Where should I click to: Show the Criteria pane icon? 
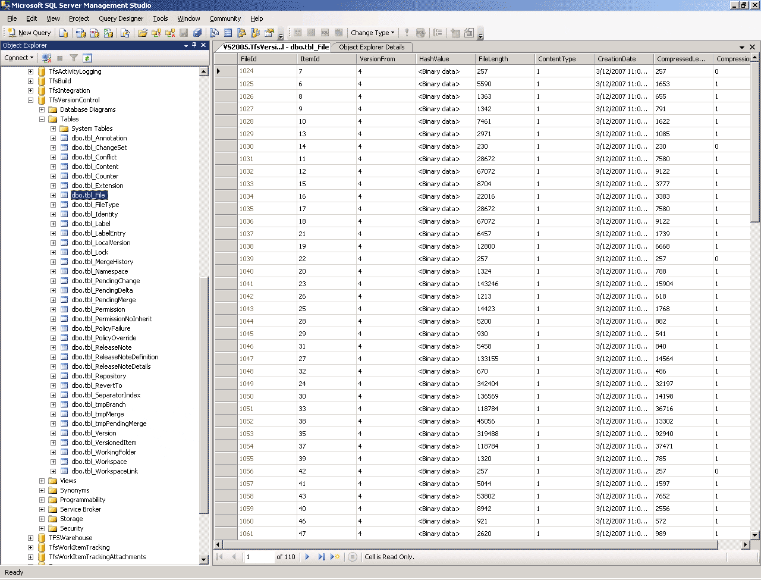tap(312, 33)
